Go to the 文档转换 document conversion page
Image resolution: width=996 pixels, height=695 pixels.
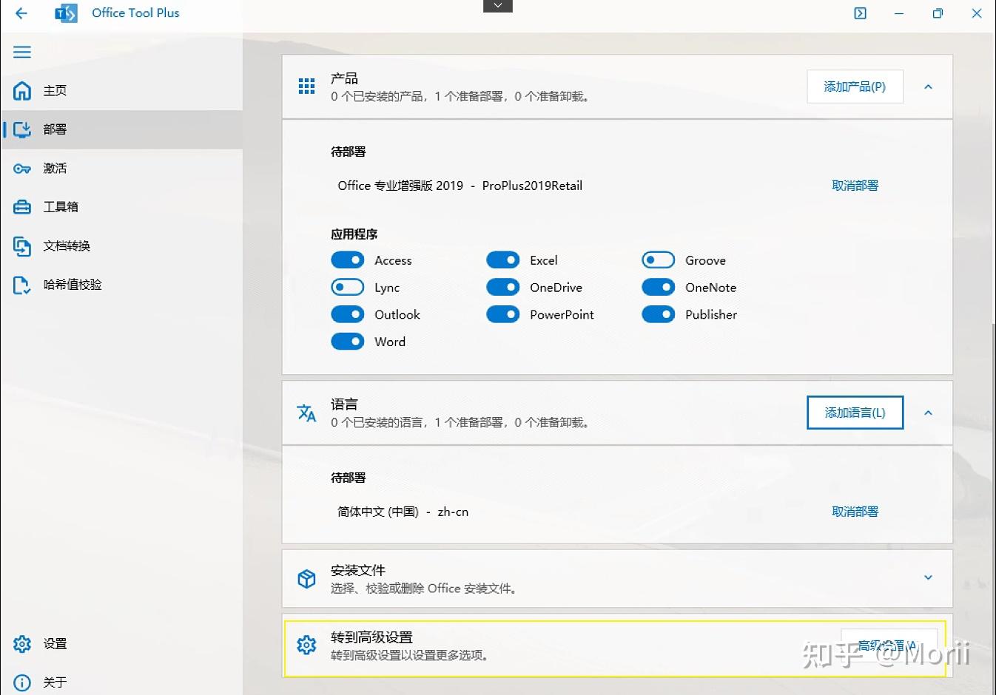pos(67,246)
